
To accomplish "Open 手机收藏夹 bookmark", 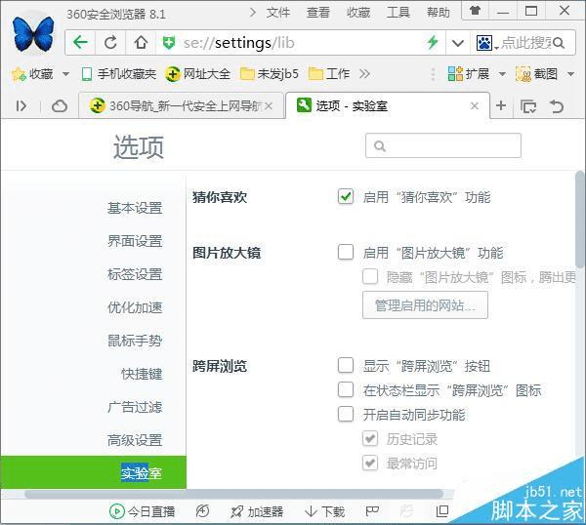I will point(119,74).
